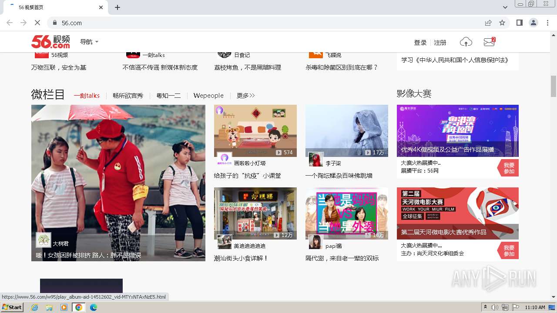Click 我要参加 for the 56网 contest

point(508,168)
